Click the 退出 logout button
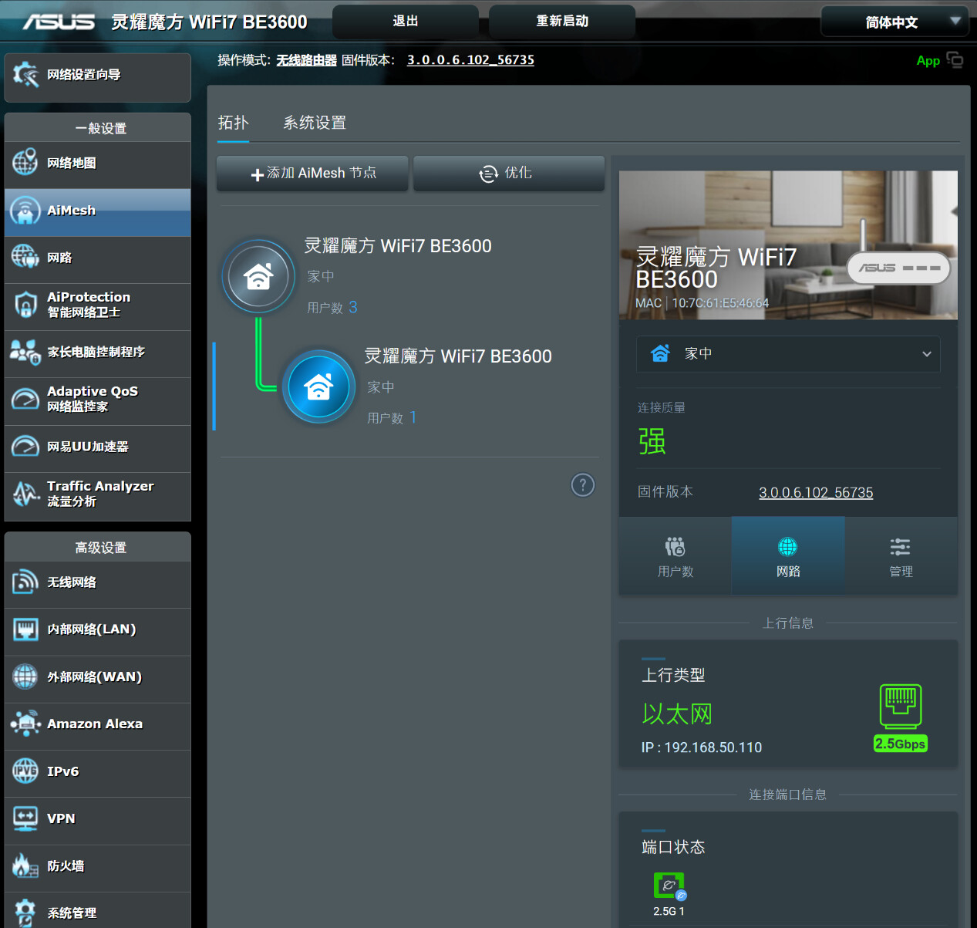977x928 pixels. [406, 22]
